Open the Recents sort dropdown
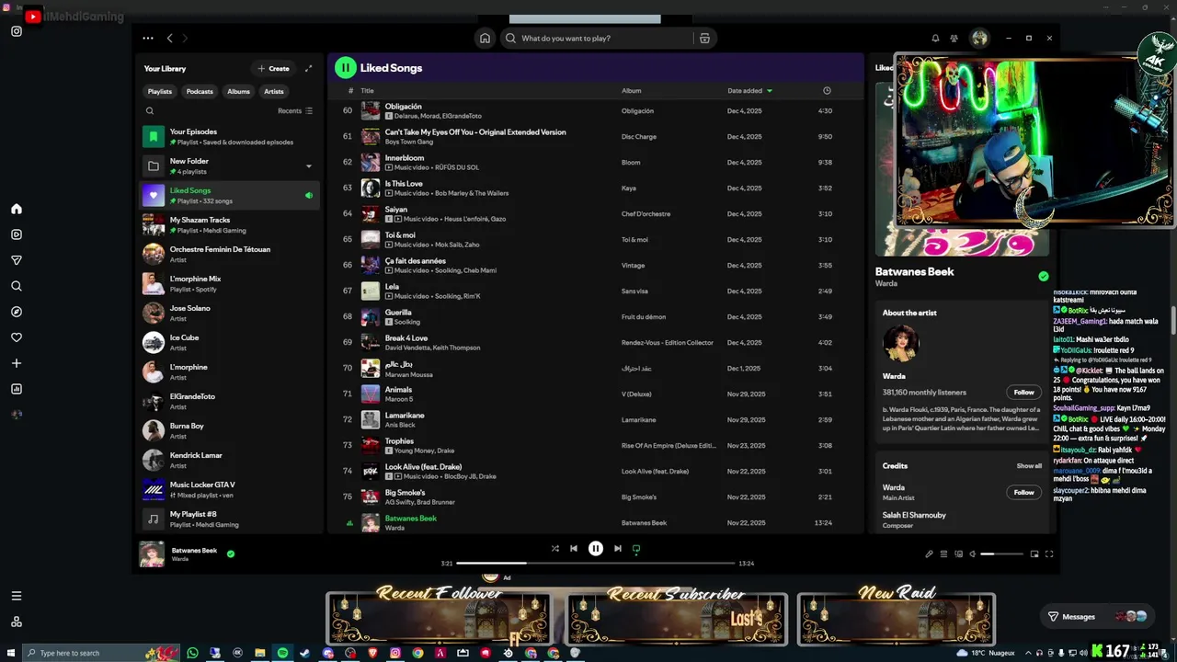 295,110
